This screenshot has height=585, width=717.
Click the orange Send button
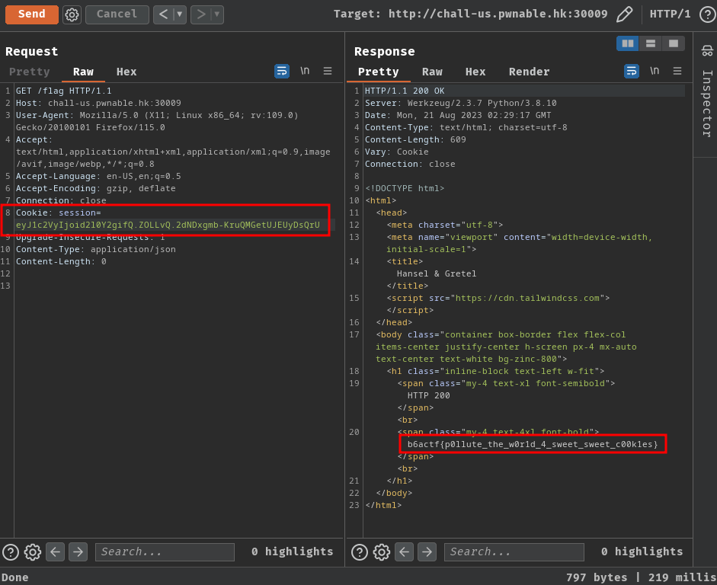click(x=31, y=14)
